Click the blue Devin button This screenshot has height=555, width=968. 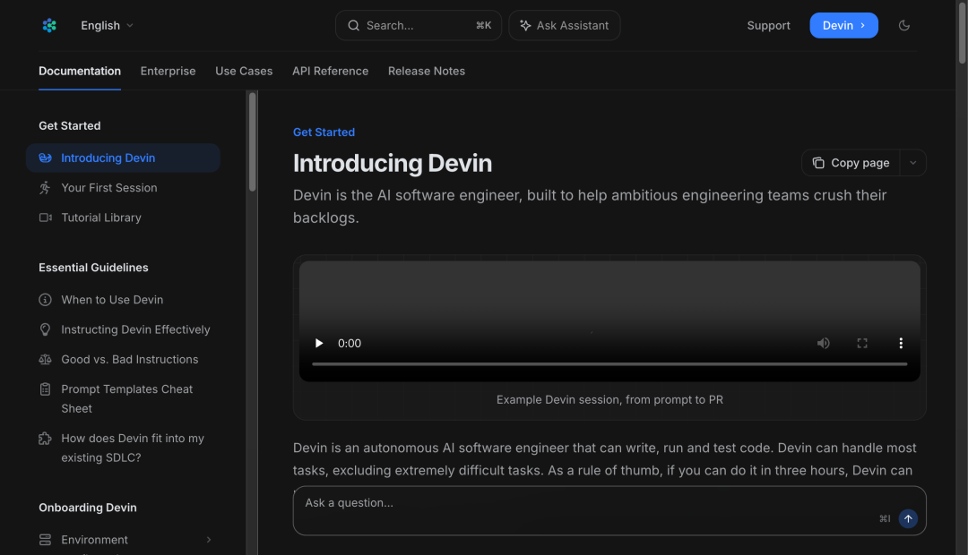[x=843, y=25]
